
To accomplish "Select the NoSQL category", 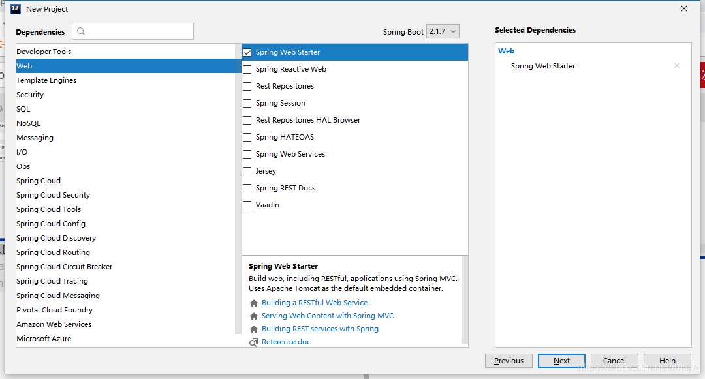I will [x=125, y=123].
